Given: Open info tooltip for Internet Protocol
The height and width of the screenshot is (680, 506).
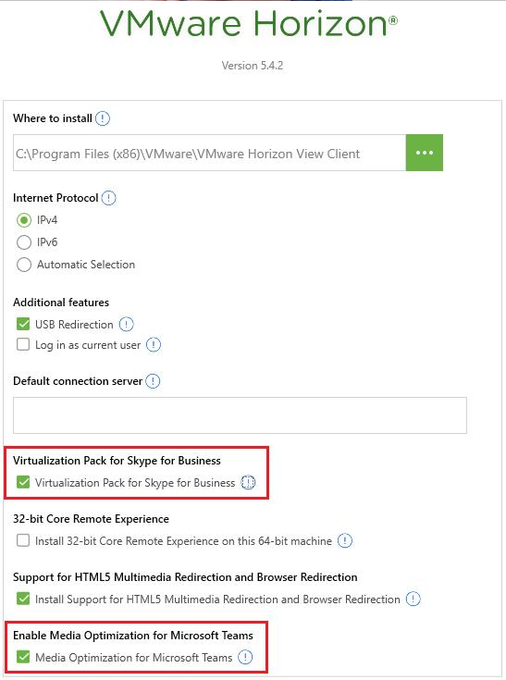Looking at the screenshot, I should point(108,198).
